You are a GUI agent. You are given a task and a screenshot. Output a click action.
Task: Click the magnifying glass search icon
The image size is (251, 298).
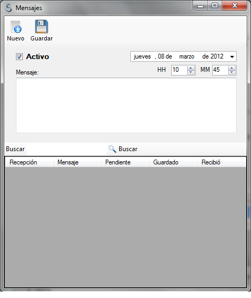click(112, 149)
